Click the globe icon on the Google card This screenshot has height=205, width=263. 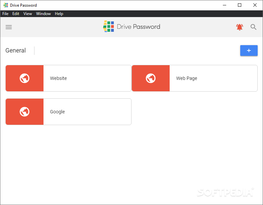click(24, 112)
